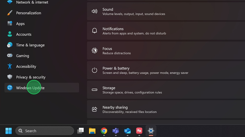
Task: Open Sound settings
Action: pos(166,11)
